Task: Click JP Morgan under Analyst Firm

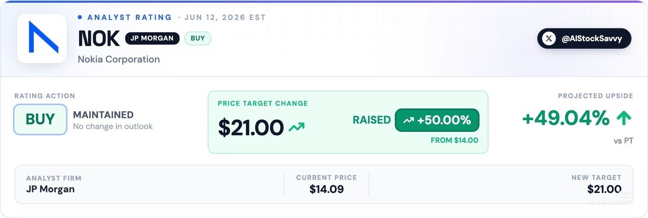Action: pos(50,189)
